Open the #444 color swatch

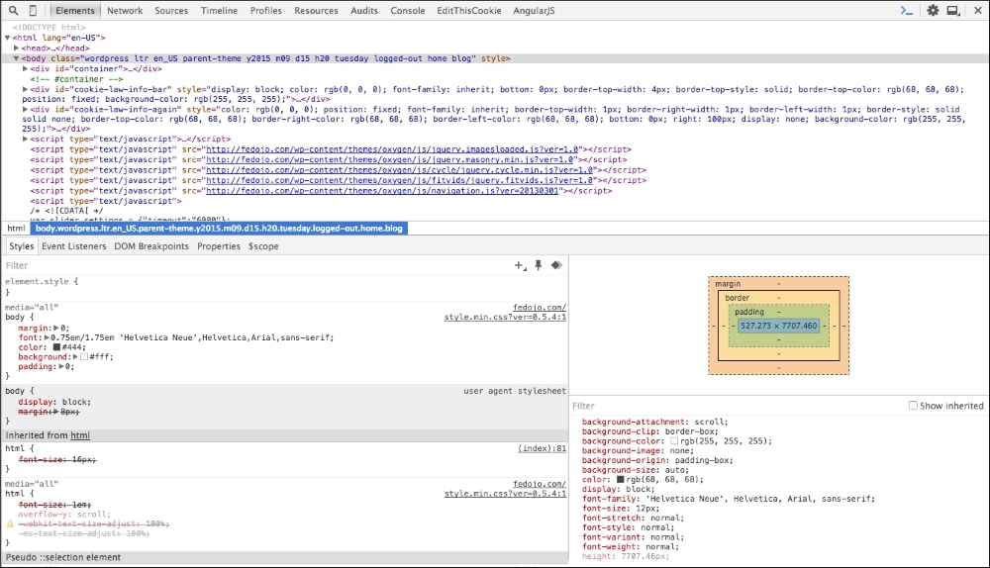point(56,347)
